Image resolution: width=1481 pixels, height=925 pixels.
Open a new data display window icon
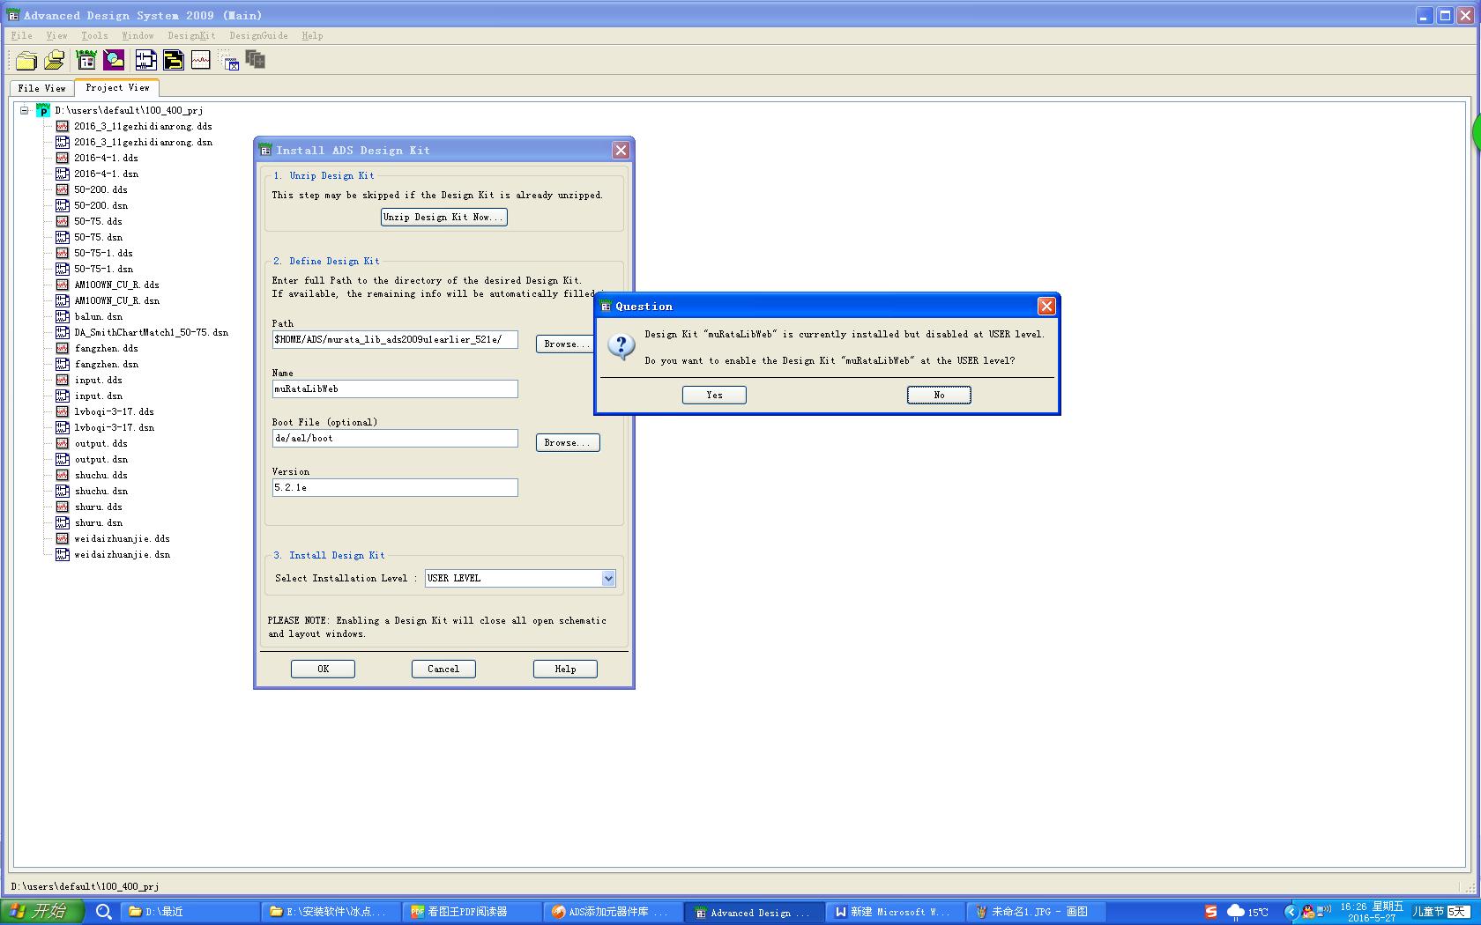201,60
